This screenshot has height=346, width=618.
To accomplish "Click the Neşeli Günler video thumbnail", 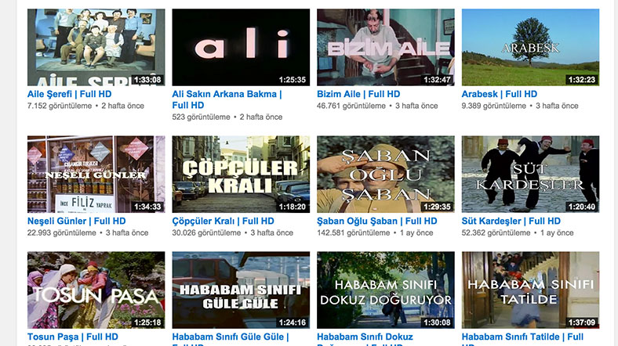I will click(x=96, y=175).
